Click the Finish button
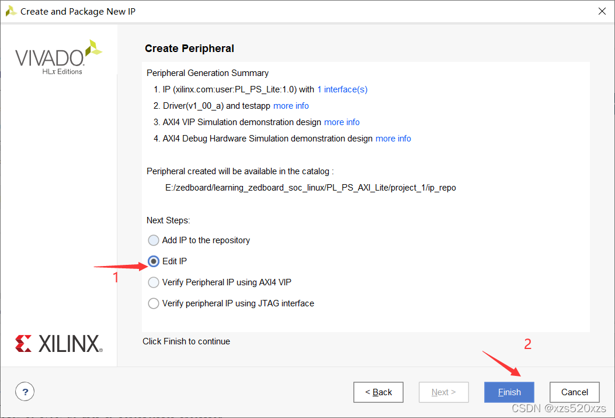Image resolution: width=615 pixels, height=418 pixels. [x=509, y=392]
